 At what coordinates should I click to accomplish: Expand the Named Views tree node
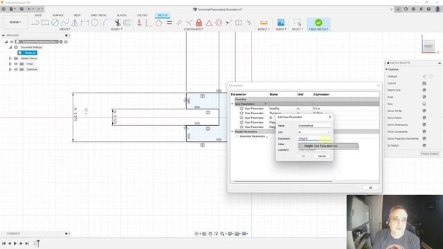(x=10, y=58)
